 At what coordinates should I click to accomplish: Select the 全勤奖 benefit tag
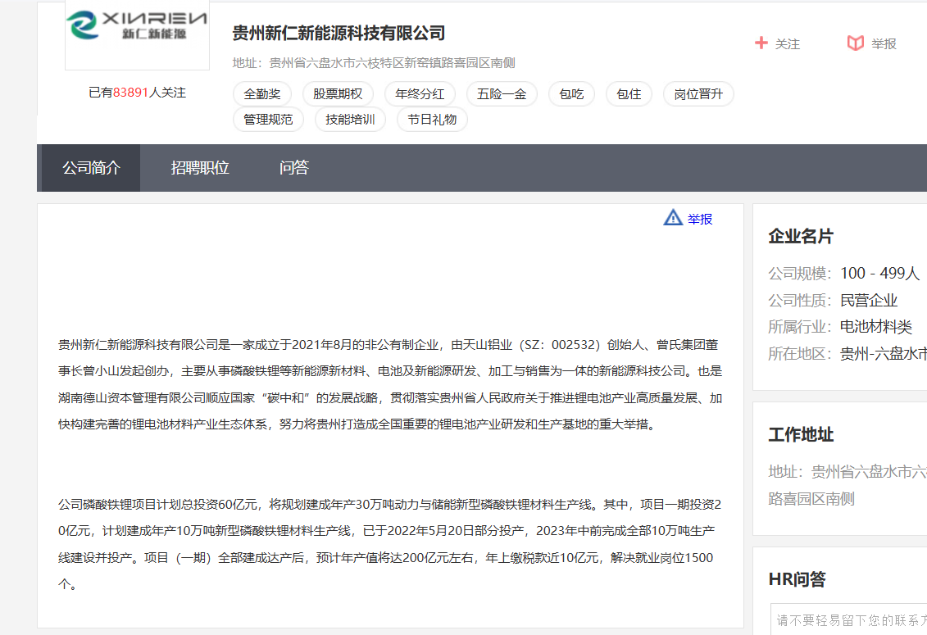point(262,94)
